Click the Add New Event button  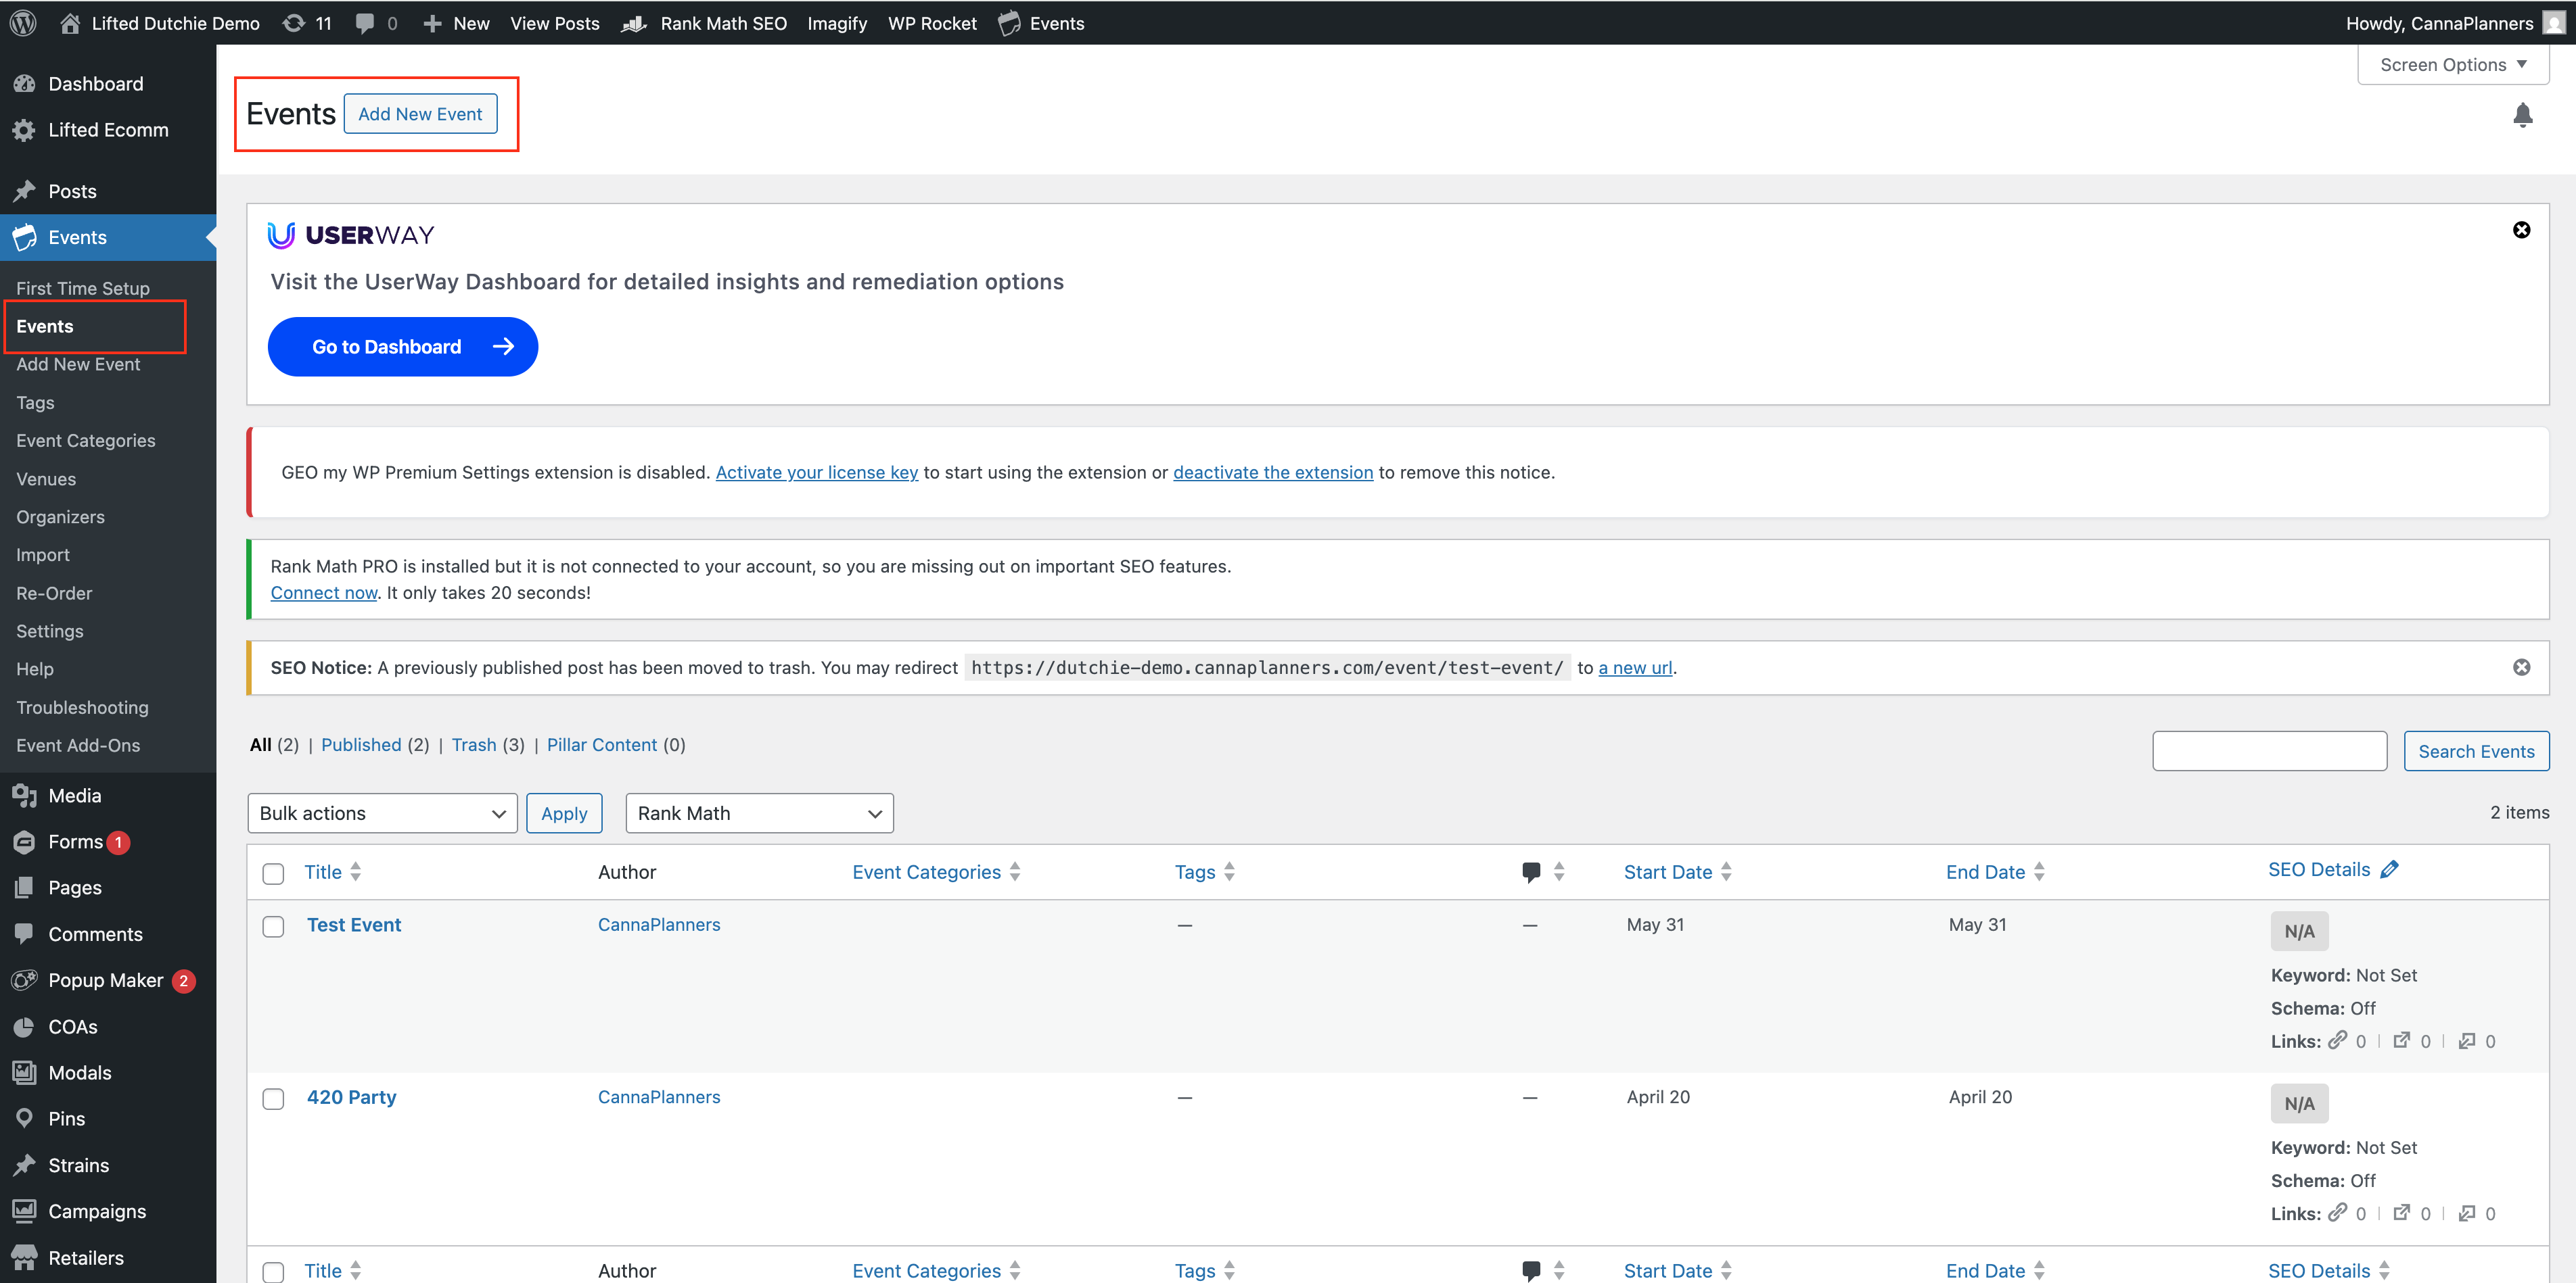[x=420, y=114]
